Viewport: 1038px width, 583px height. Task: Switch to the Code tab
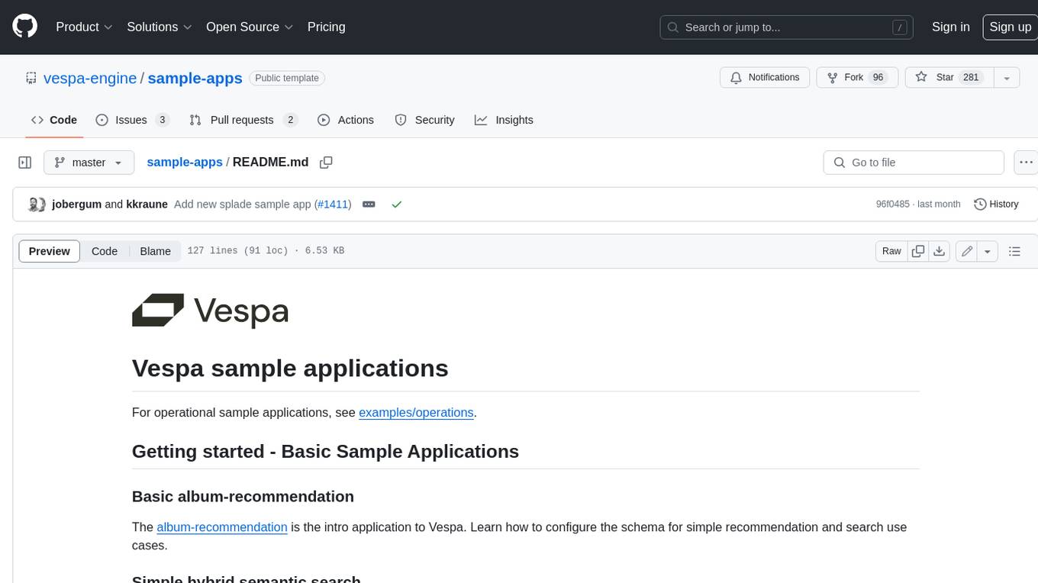point(54,120)
